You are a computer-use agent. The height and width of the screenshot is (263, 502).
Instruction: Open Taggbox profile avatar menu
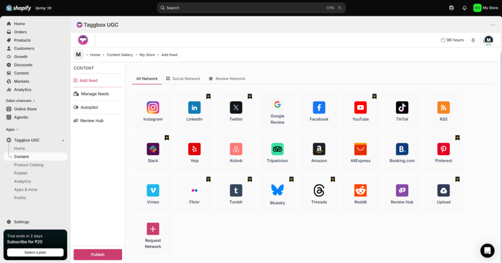tap(488, 40)
